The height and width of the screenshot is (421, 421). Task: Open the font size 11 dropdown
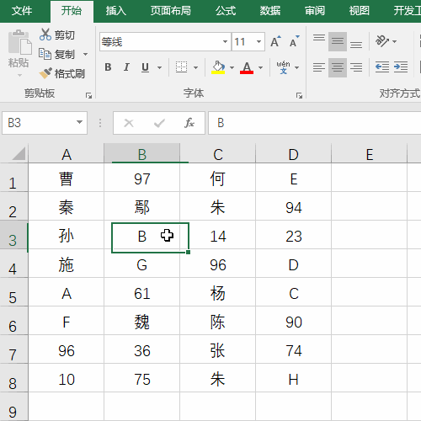[258, 41]
